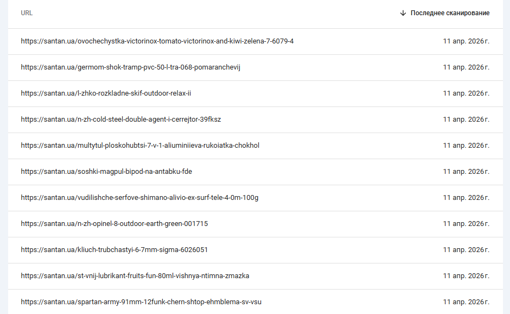Image resolution: width=510 pixels, height=314 pixels.
Task: Click the URL column header
Action: point(27,13)
